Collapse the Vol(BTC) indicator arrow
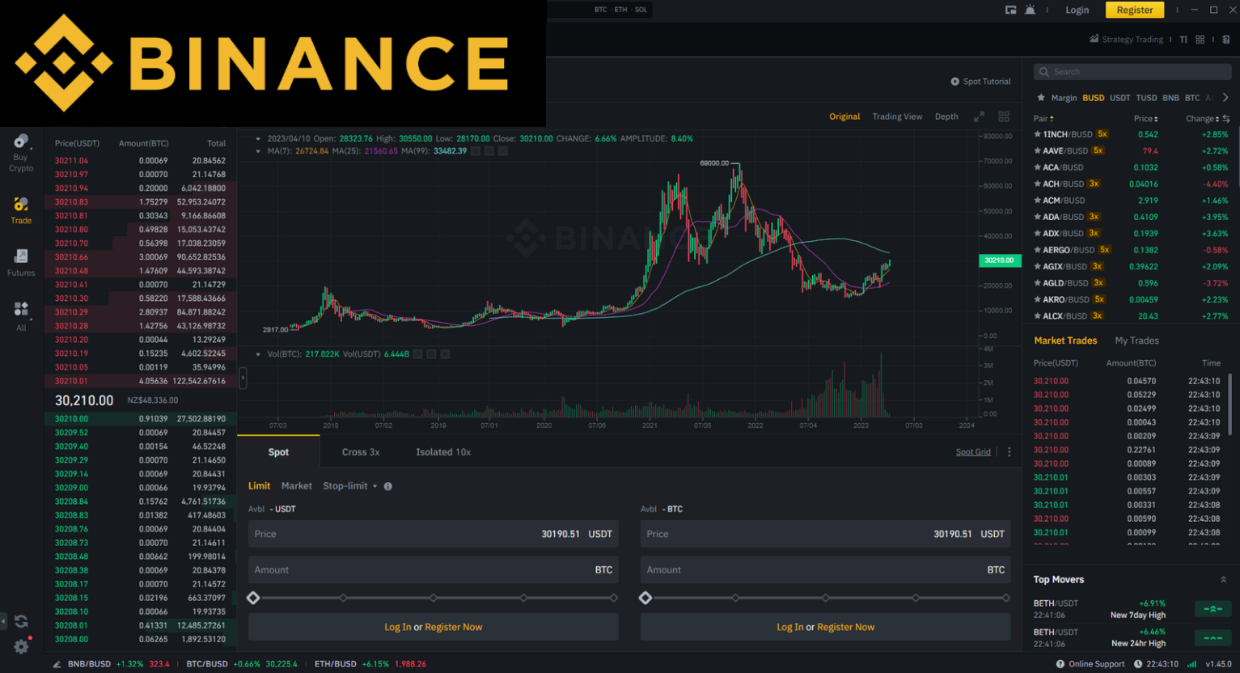The height and width of the screenshot is (673, 1240). (258, 354)
